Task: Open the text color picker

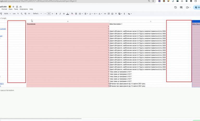Action: [x=68, y=14]
